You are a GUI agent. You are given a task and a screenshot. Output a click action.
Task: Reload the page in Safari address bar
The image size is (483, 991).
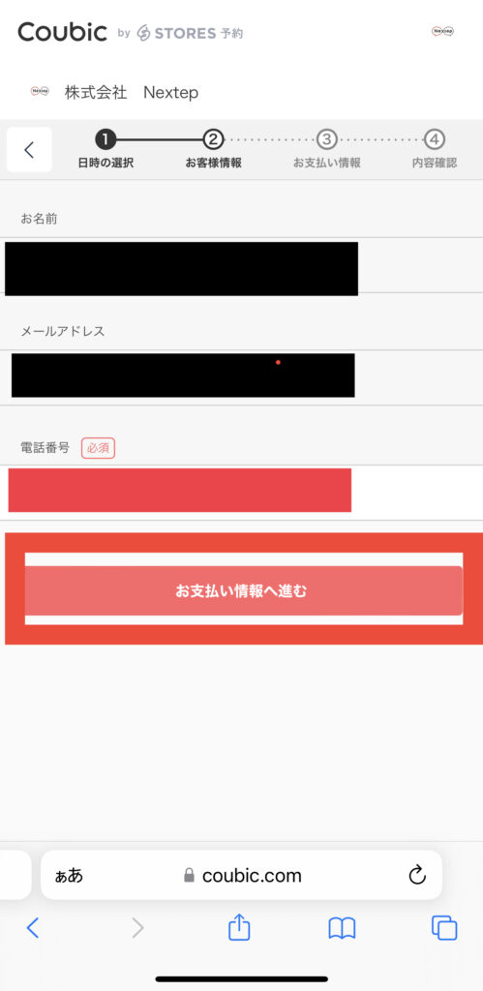(417, 875)
